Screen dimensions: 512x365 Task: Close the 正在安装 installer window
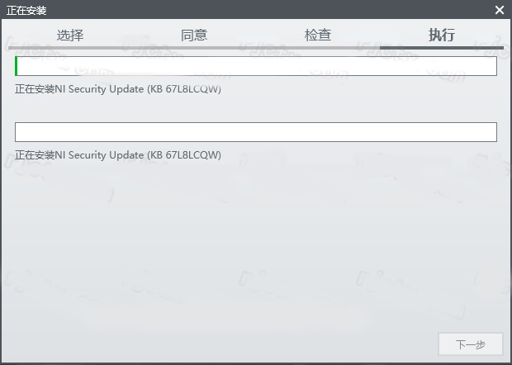[x=499, y=10]
